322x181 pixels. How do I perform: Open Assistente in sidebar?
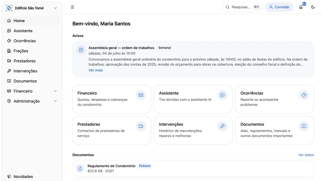click(x=32, y=31)
